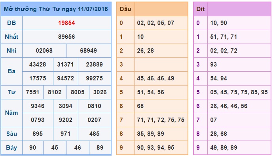This screenshot has height=156, width=273.
Task: Select the Tư prize number 8102
Action: (x=55, y=92)
